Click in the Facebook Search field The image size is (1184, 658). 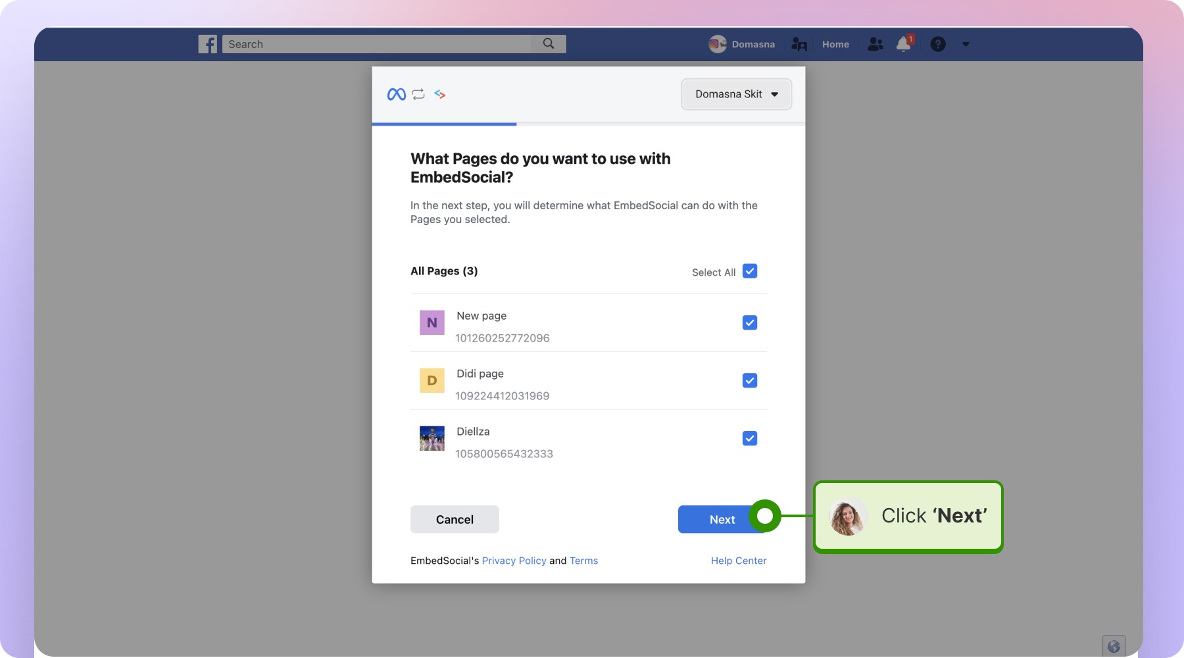coord(377,44)
